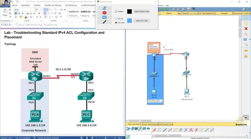Screen dimensions: 251x139
Task: Open the text highlight color dropdown arrow
Action: point(23,17)
